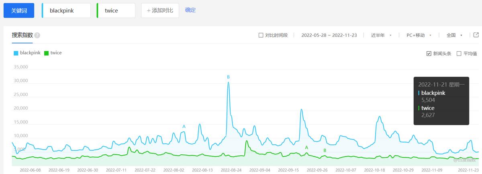Open the PC+移动 device dropdown
The width and height of the screenshot is (482, 174).
[x=419, y=35]
